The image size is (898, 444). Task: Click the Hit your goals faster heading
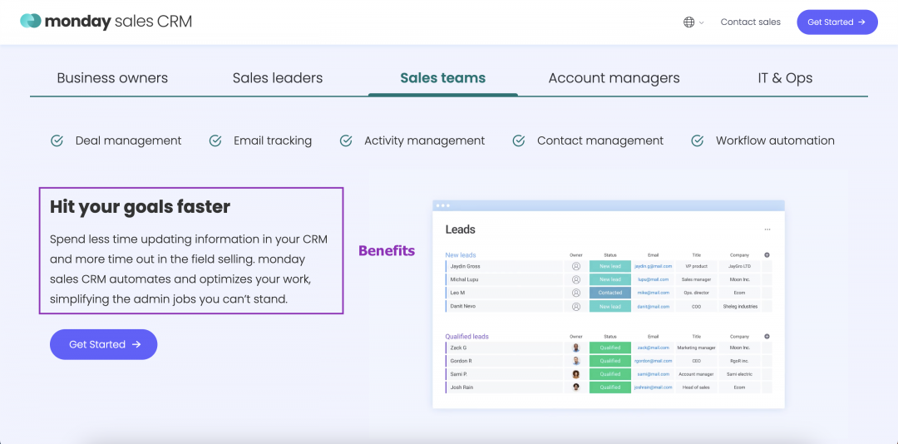tap(140, 207)
